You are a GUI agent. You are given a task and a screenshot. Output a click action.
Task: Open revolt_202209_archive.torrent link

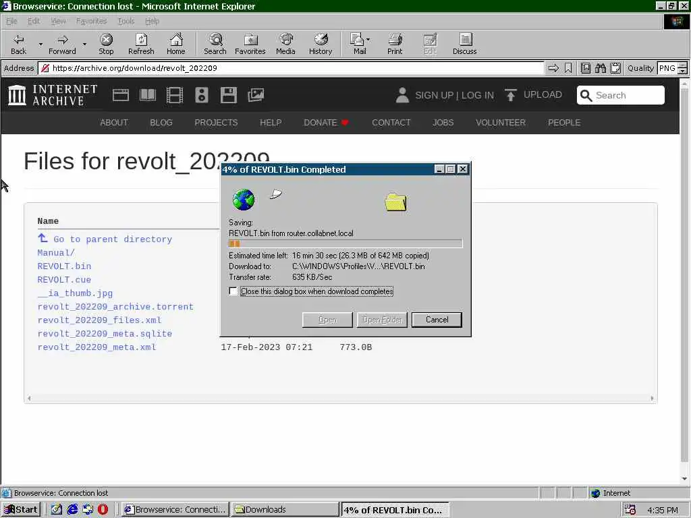tap(115, 307)
